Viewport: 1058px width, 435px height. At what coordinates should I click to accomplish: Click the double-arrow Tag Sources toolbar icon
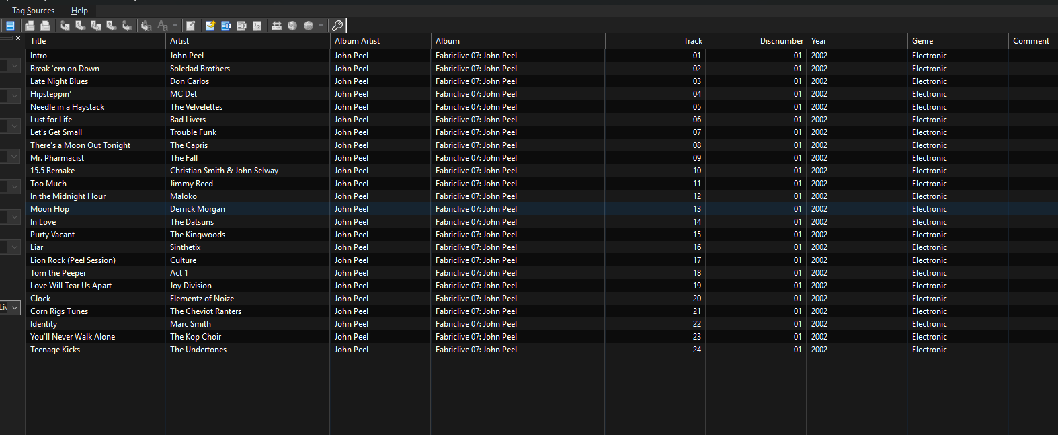click(276, 26)
